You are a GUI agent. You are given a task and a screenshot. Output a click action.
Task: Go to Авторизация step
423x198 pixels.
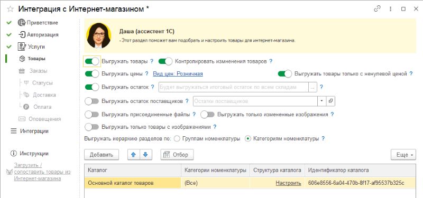[43, 35]
